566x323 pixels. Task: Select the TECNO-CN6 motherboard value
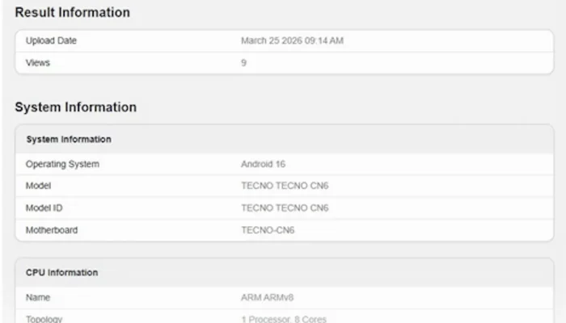pyautogui.click(x=268, y=230)
